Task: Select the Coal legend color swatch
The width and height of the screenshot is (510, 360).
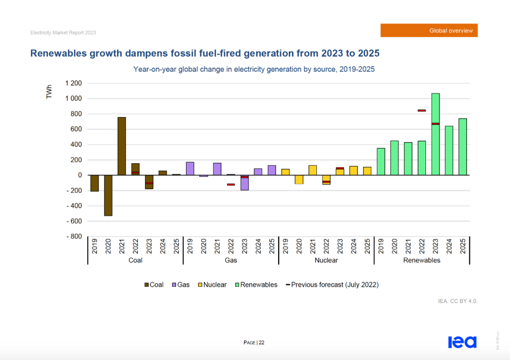Action: click(x=147, y=285)
